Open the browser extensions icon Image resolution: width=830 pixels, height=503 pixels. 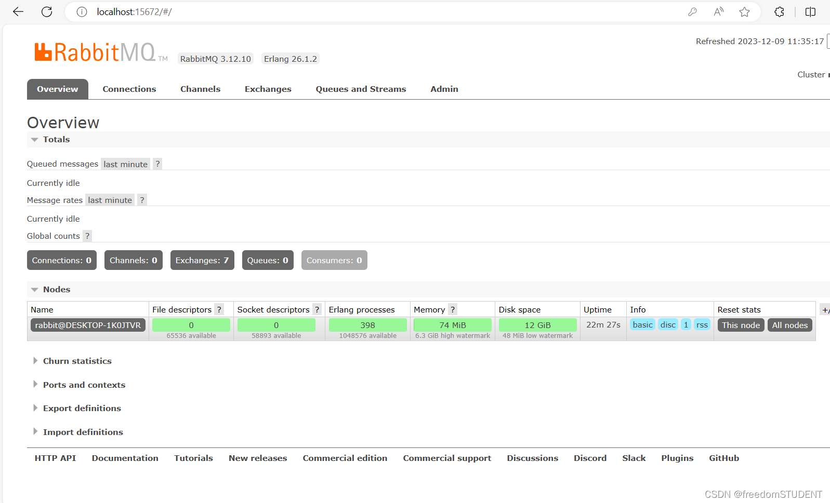[779, 12]
